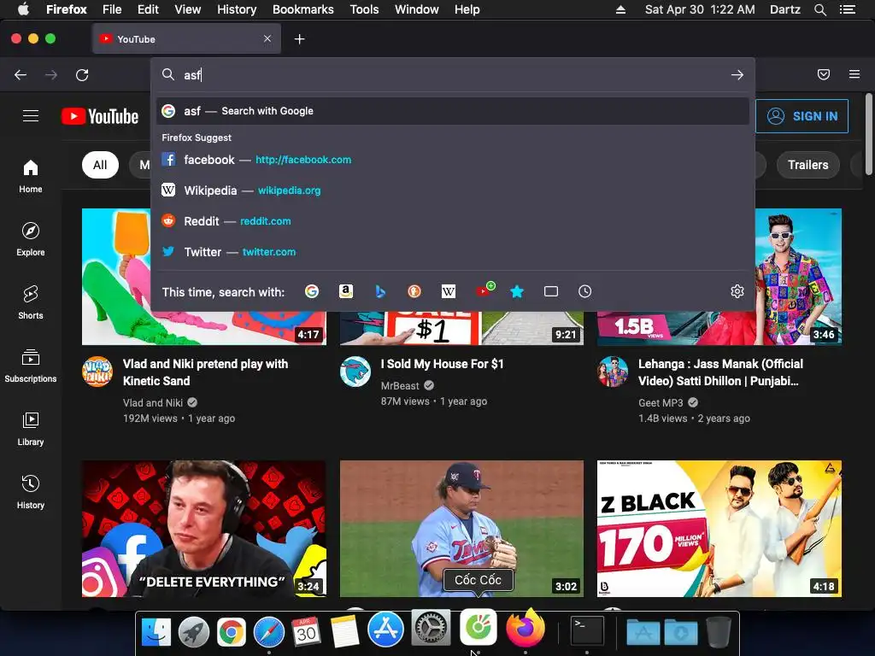The width and height of the screenshot is (875, 656).
Task: Search open tabs with the tab icon
Action: 551,291
